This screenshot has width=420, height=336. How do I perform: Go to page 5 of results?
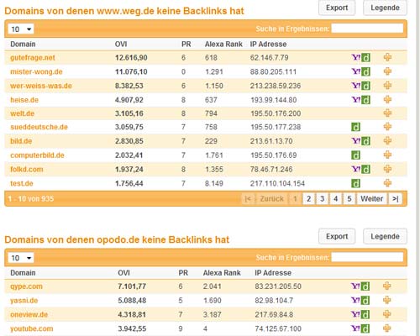coord(349,199)
